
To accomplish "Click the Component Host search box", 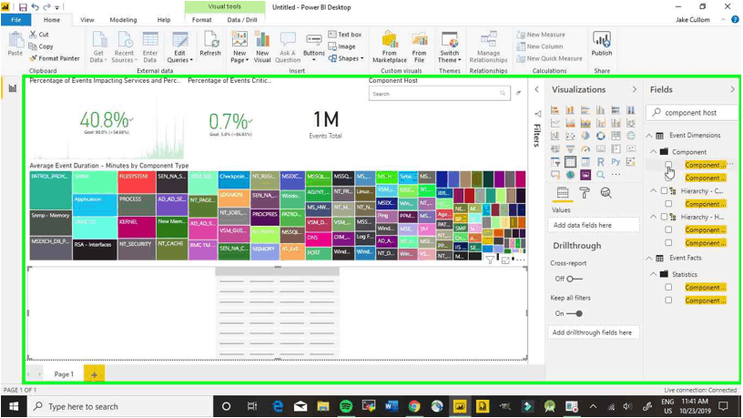I will [x=439, y=94].
